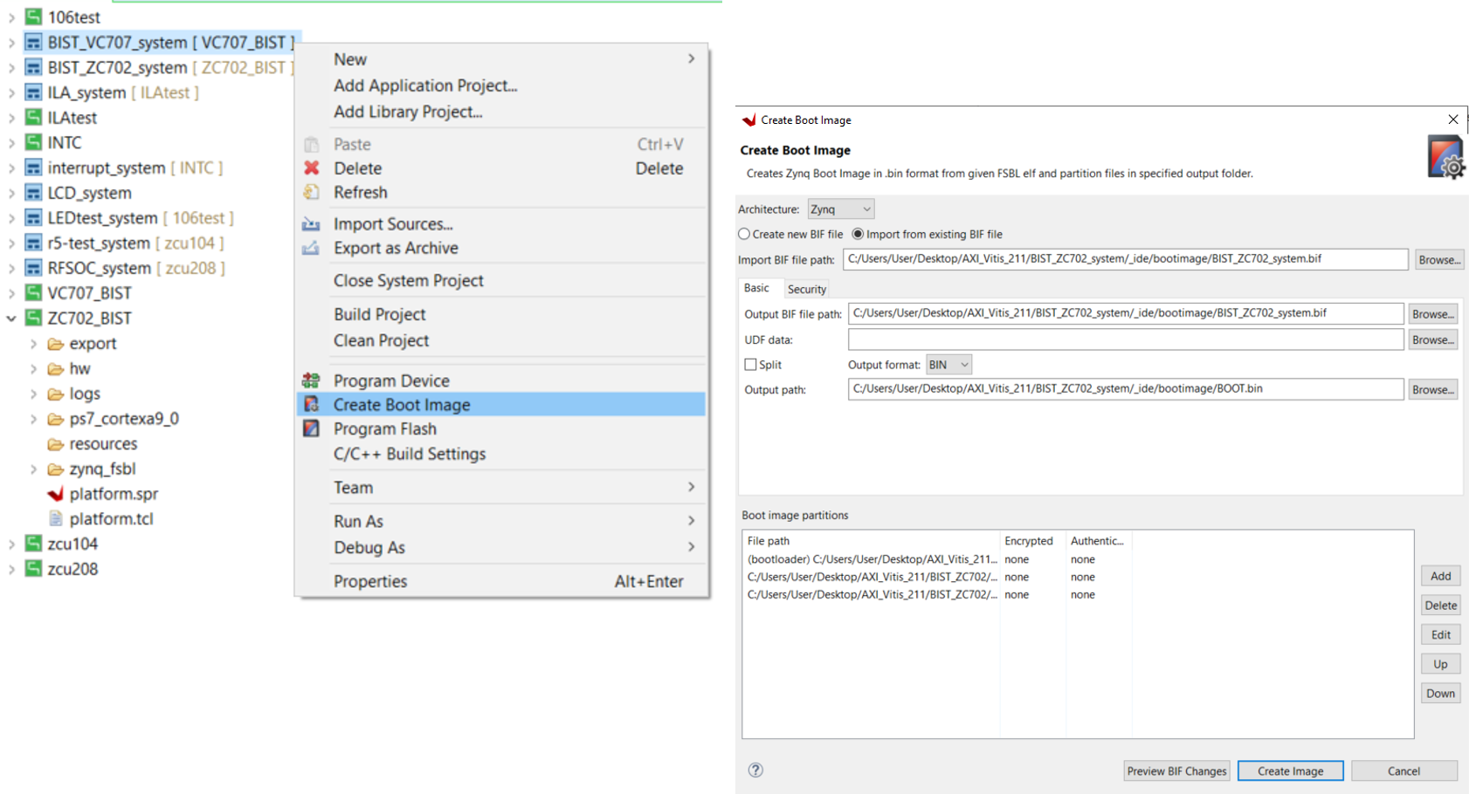Click the Program Flash icon

click(311, 428)
